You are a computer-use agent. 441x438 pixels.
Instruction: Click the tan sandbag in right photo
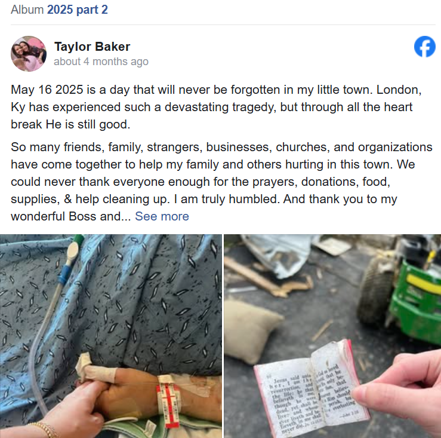[x=252, y=331]
